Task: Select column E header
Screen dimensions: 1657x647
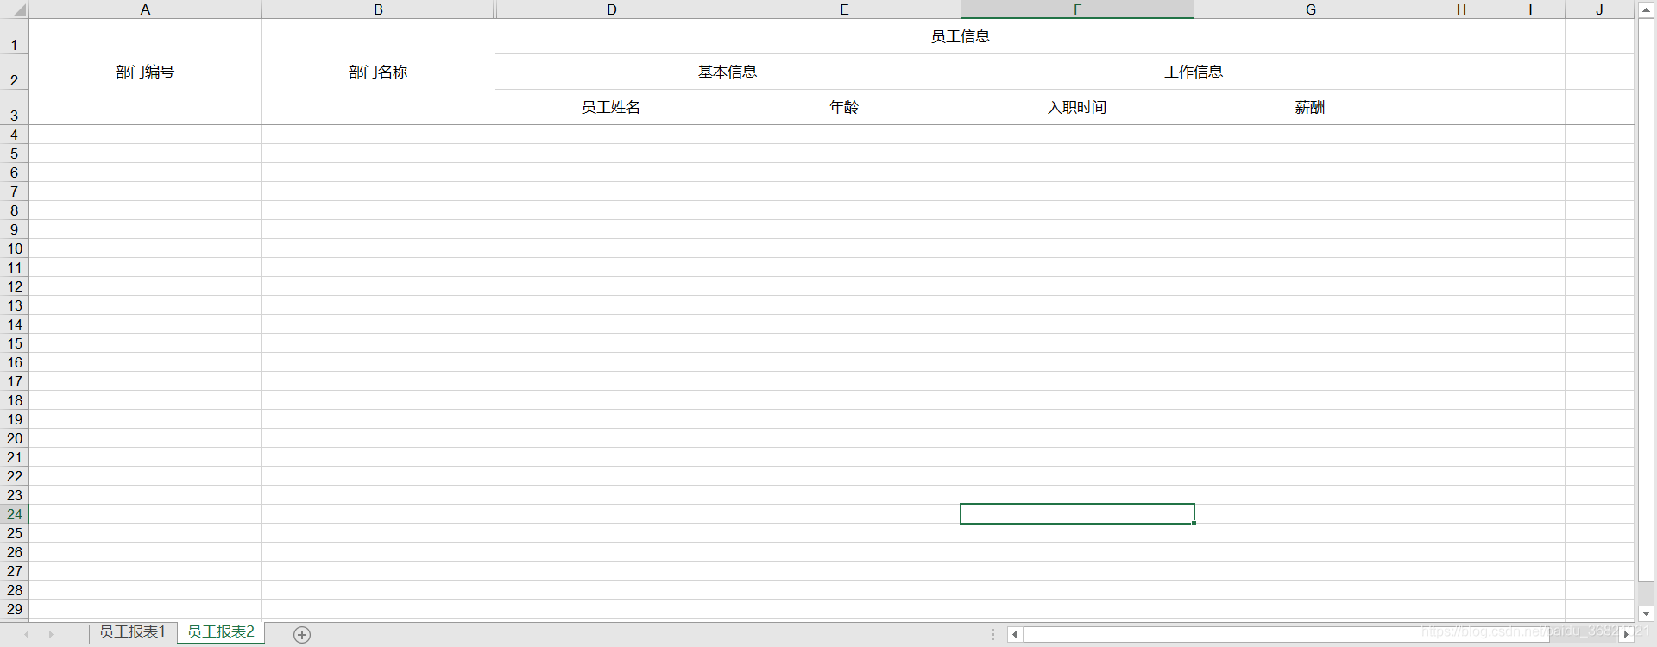Action: (844, 9)
